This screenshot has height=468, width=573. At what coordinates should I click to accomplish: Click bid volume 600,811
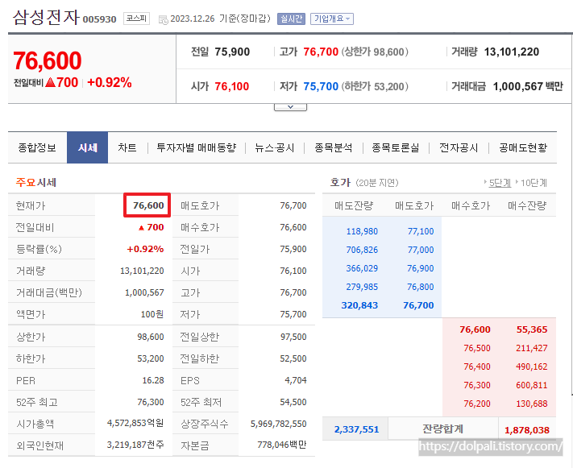pos(531,385)
